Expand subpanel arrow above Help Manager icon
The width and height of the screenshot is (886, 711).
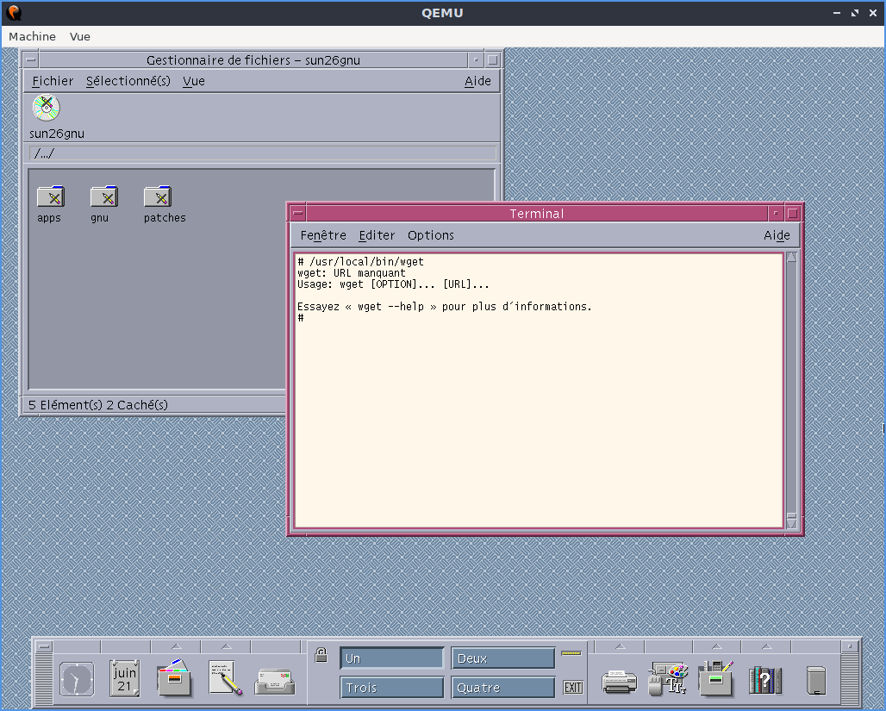click(766, 646)
